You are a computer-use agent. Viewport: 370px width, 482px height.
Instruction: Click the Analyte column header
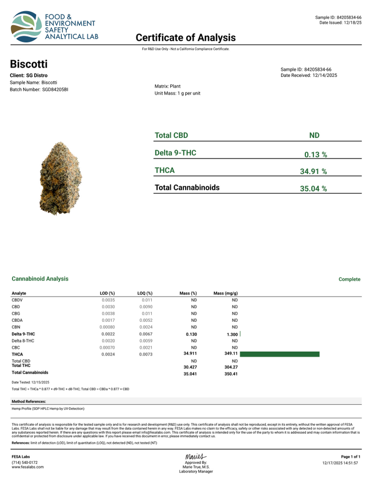(19, 293)
